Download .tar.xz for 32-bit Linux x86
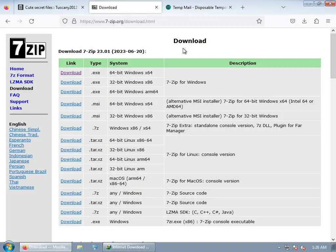 71,150
